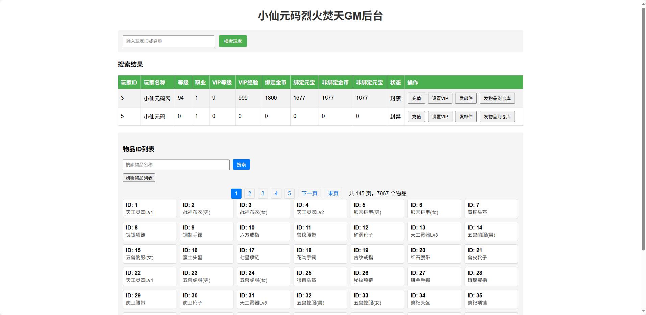Select item card ID: 14 五兽豹服(男)
This screenshot has height=315, width=646.
(x=491, y=231)
